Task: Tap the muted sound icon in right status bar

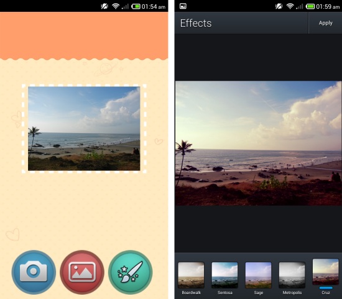Action: click(x=279, y=7)
